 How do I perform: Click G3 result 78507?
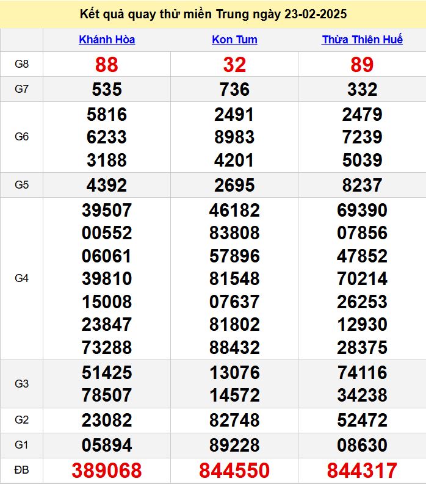[107, 395]
